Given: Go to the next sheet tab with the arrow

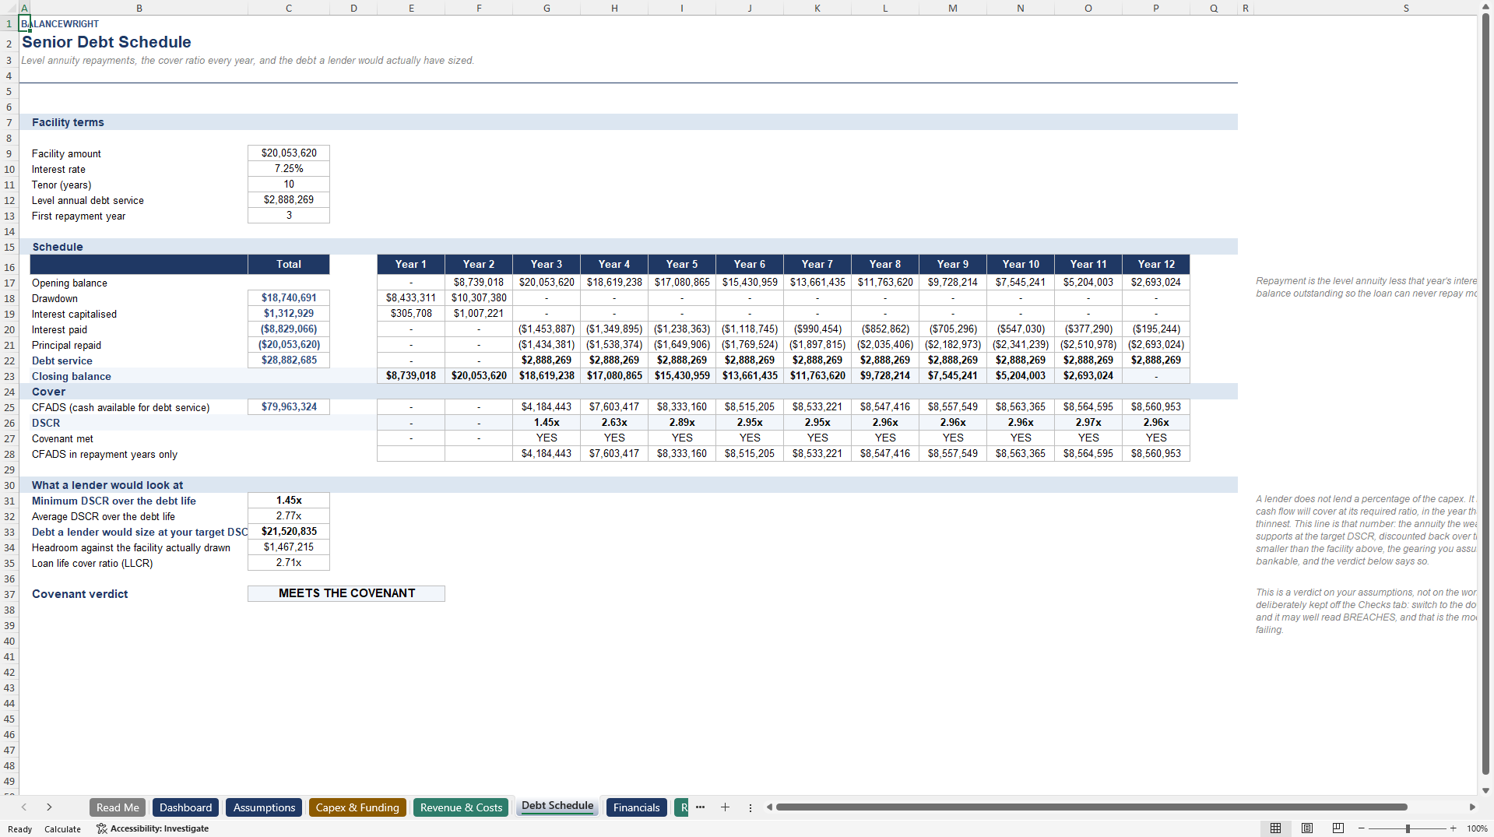Looking at the screenshot, I should click(49, 807).
